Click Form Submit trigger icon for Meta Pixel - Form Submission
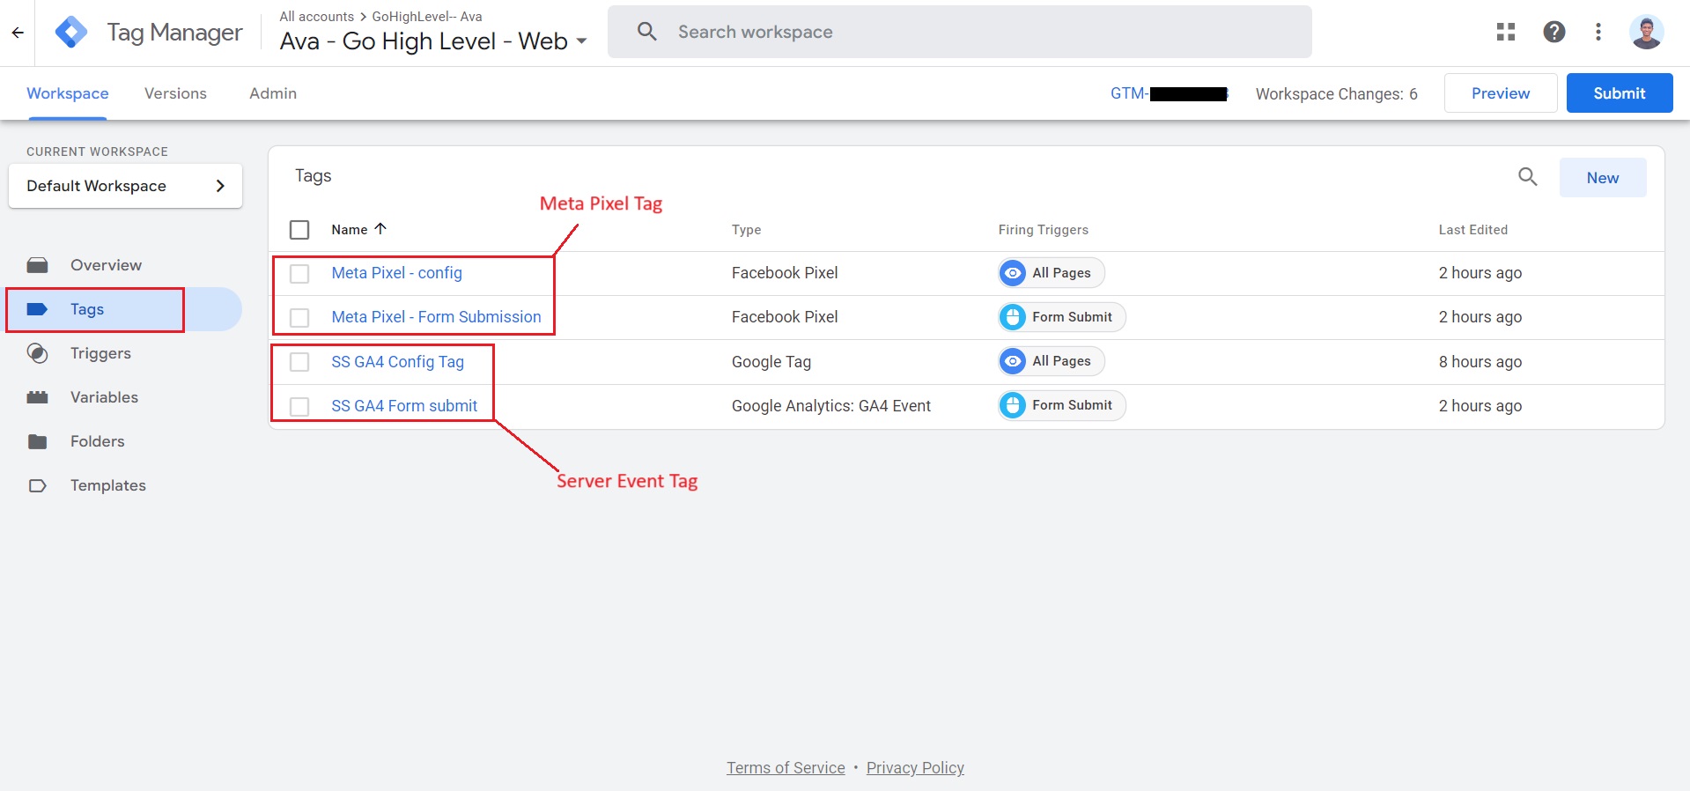This screenshot has height=791, width=1690. point(1014,317)
